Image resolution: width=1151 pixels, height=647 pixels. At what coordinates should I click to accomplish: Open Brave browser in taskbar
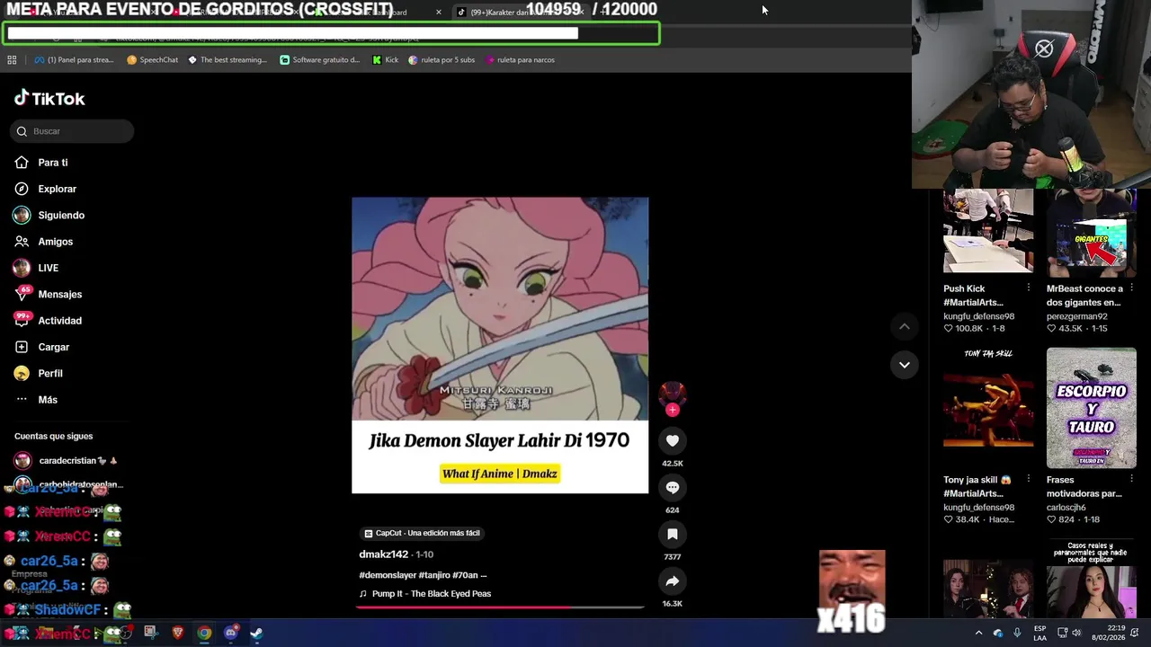(177, 633)
